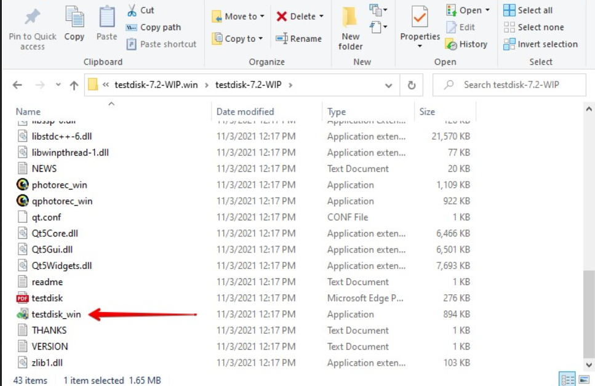Image resolution: width=595 pixels, height=386 pixels.
Task: Open the Easy access dropdown
Action: [x=378, y=27]
